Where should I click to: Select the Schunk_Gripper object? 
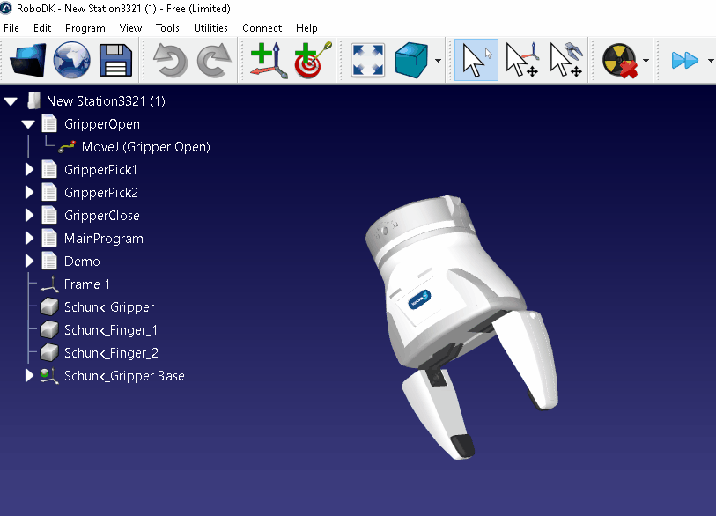[x=109, y=306]
